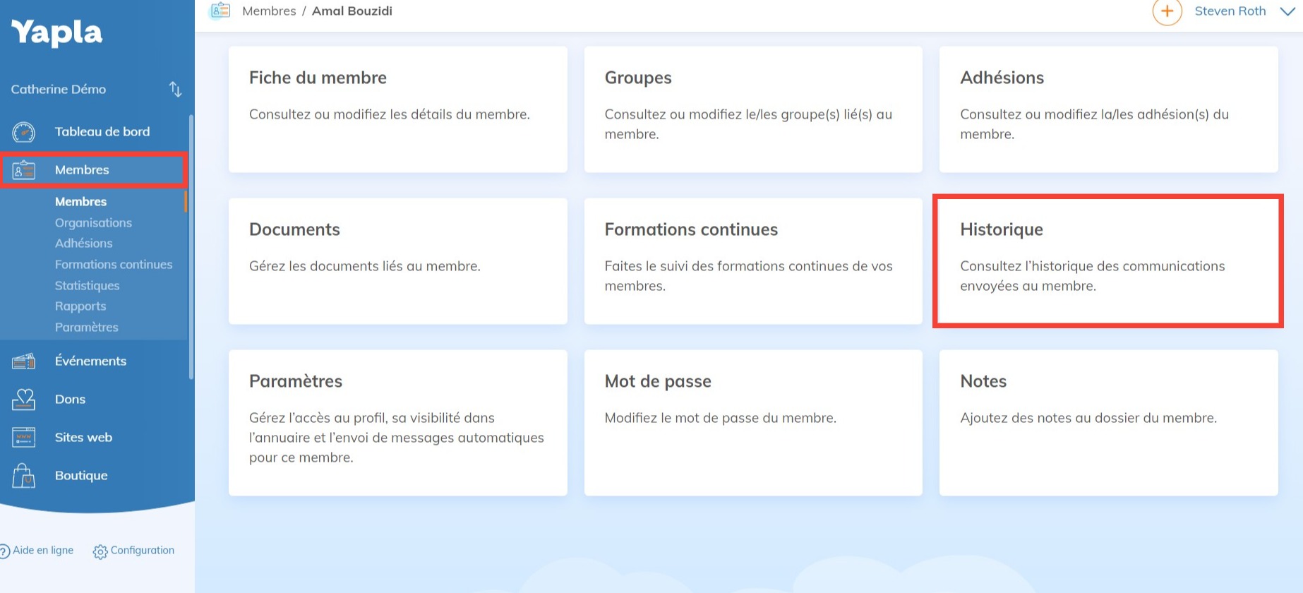Open the Configuration link

[143, 551]
